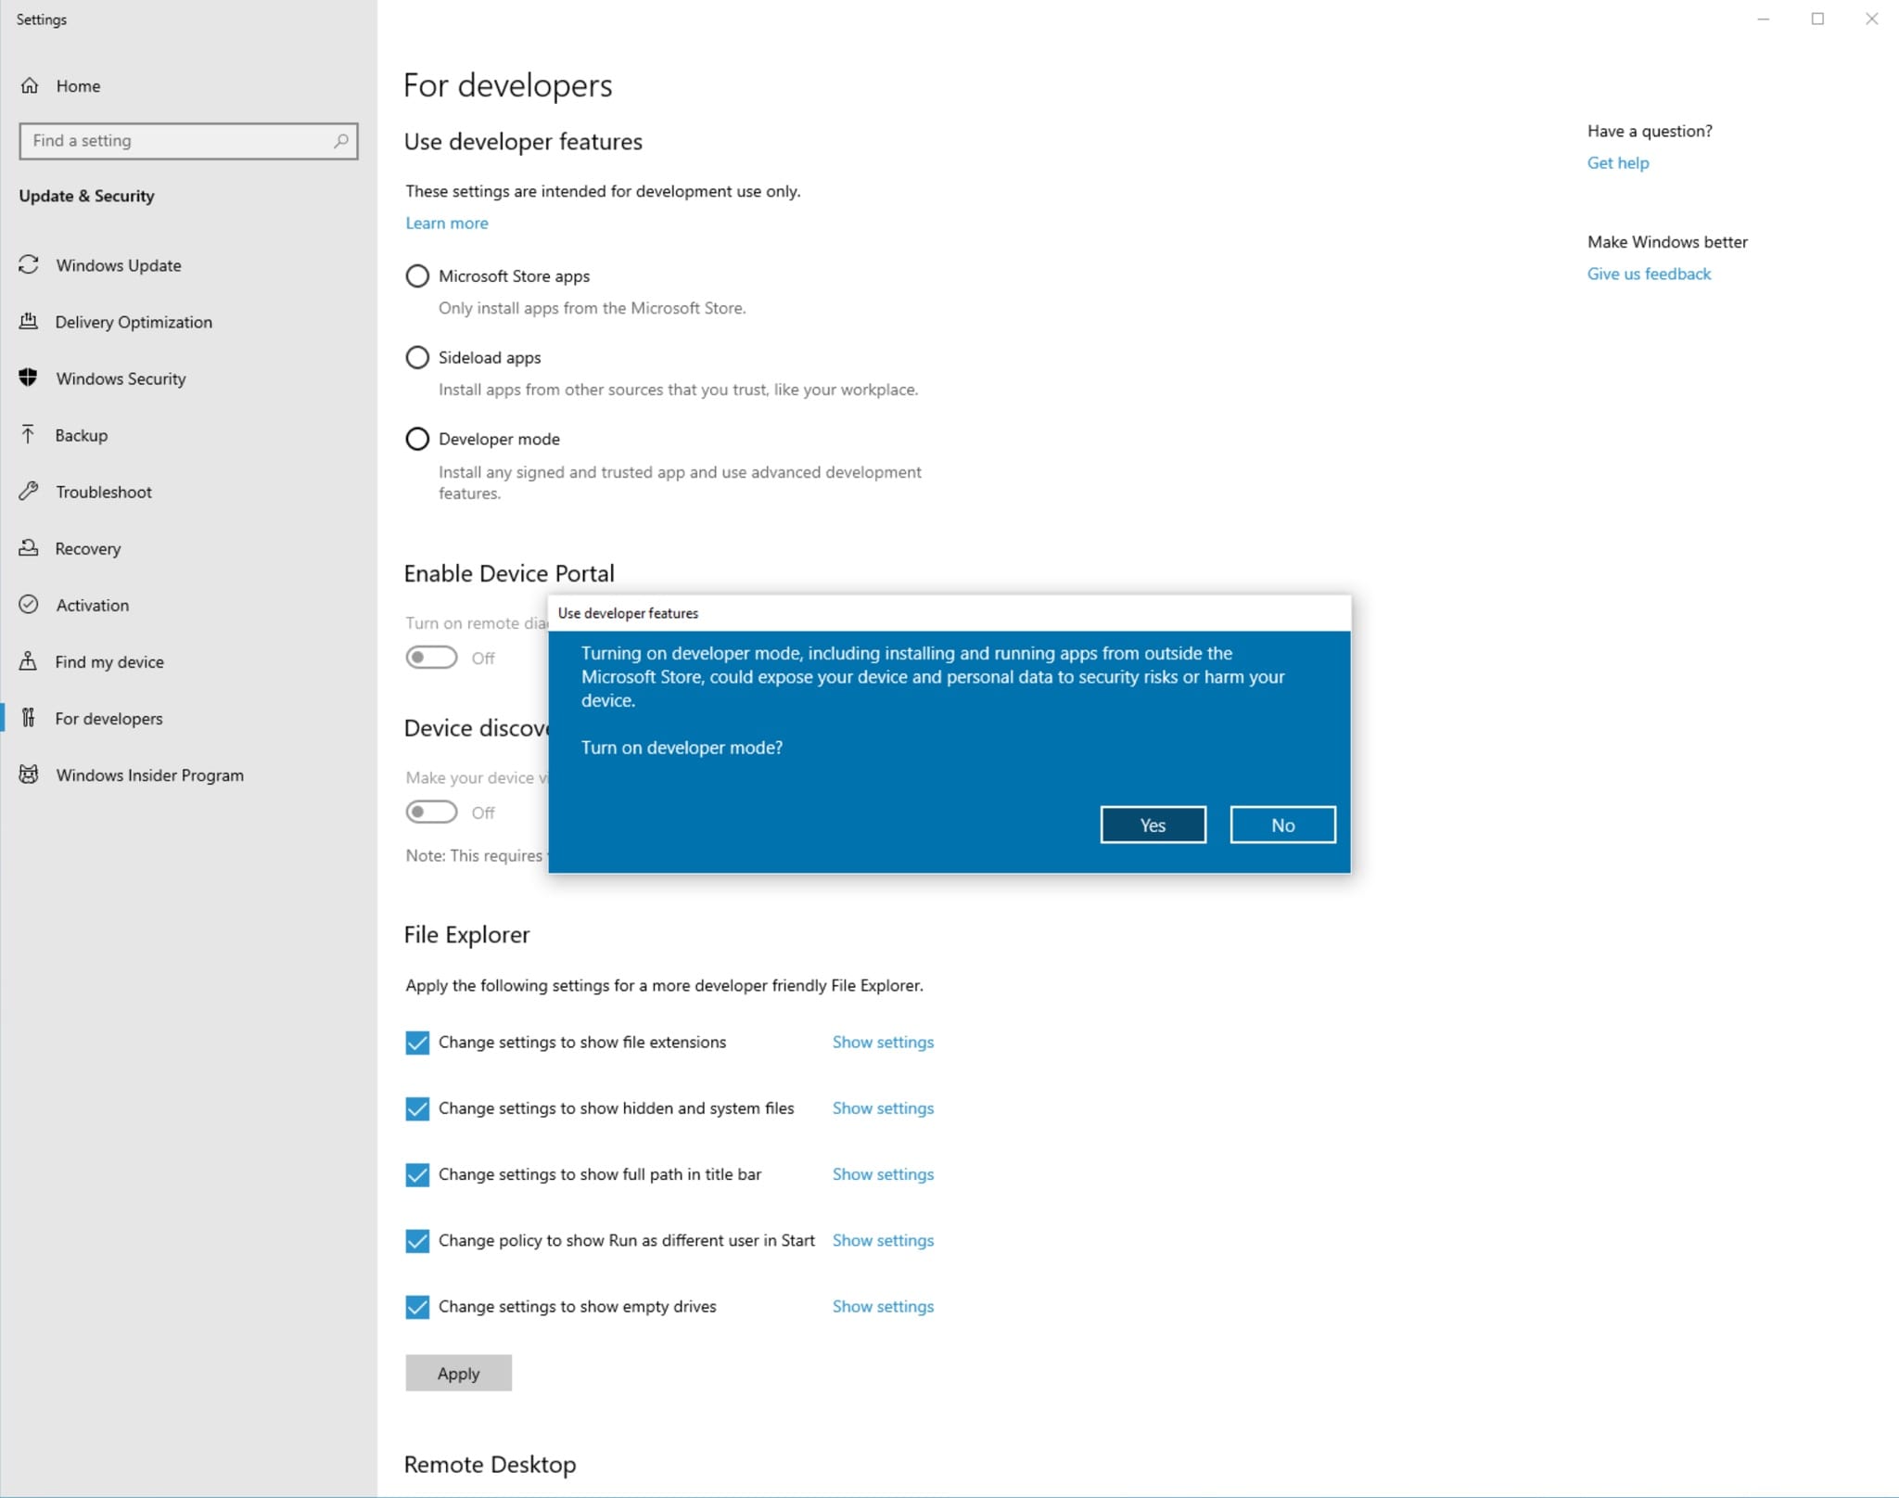Click the "Remote Desktop" heading
The width and height of the screenshot is (1899, 1498).
coord(490,1465)
